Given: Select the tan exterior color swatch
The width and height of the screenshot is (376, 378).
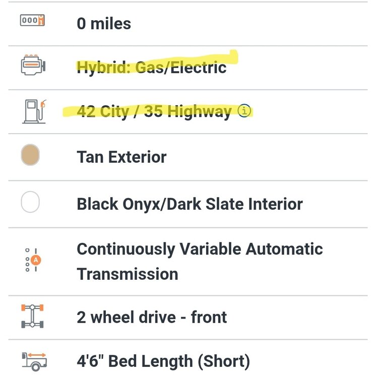Looking at the screenshot, I should point(31,155).
